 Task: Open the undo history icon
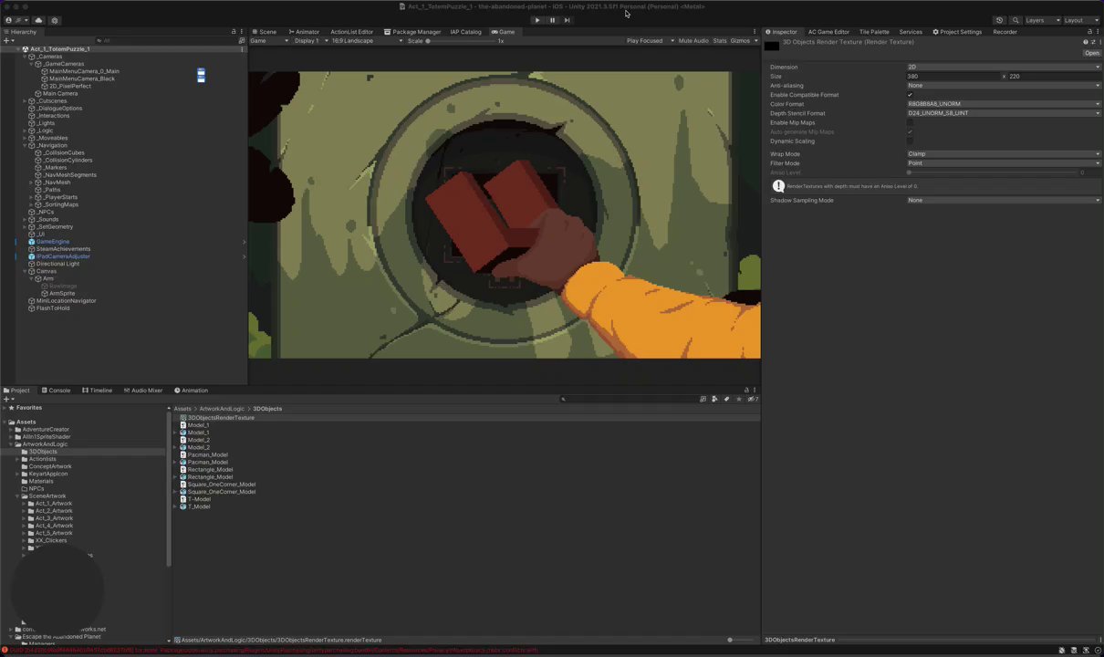click(999, 20)
